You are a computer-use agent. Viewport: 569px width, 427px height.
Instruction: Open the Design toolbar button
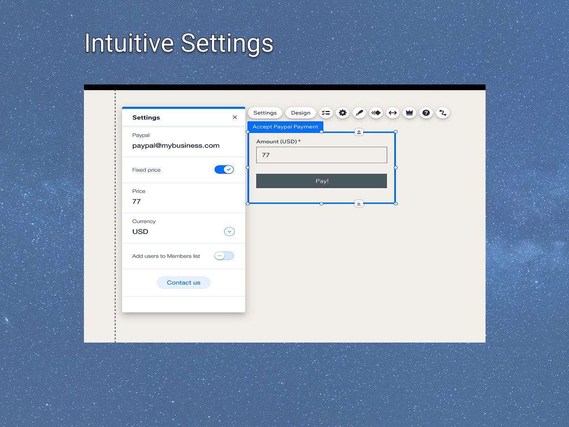tap(301, 113)
